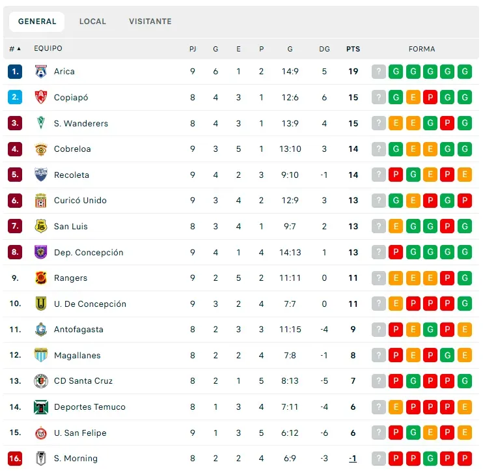Sort table by the # rank column

(x=14, y=49)
